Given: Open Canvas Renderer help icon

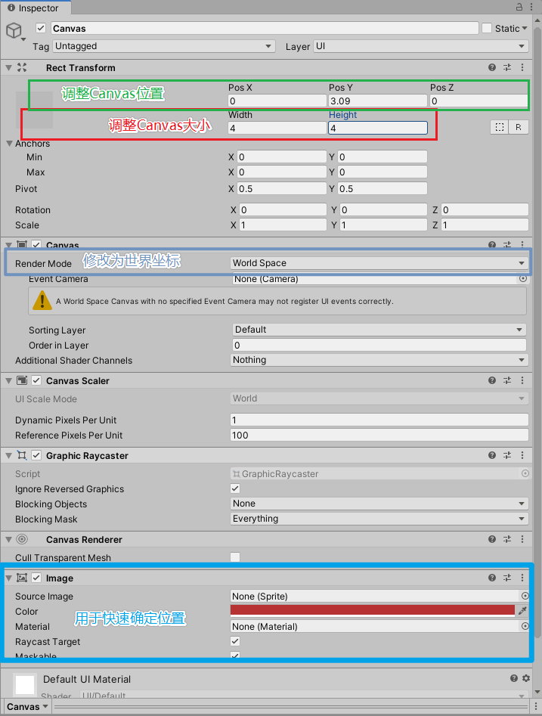Looking at the screenshot, I should click(492, 539).
